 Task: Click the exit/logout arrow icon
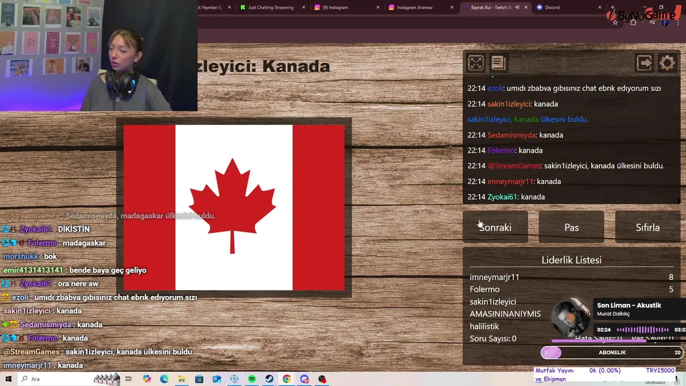644,63
